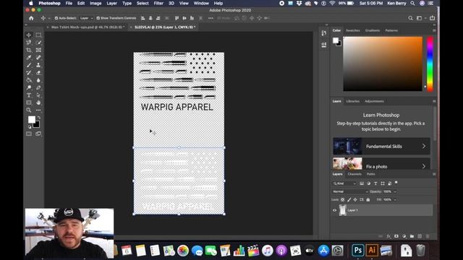Toggle the lock transparent pixels icon
Image resolution: width=463 pixels, height=260 pixels.
pyautogui.click(x=342, y=200)
